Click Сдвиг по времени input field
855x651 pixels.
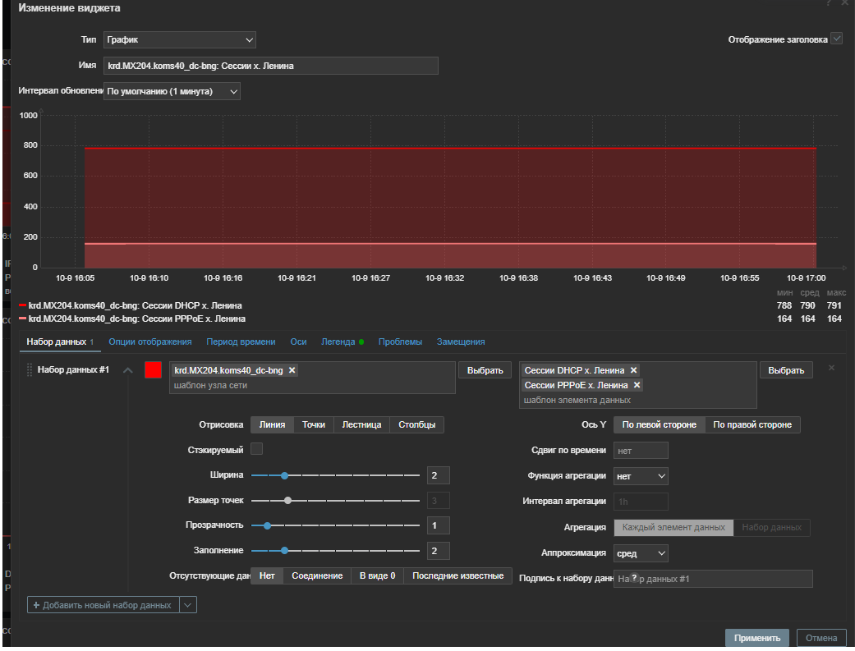point(641,451)
